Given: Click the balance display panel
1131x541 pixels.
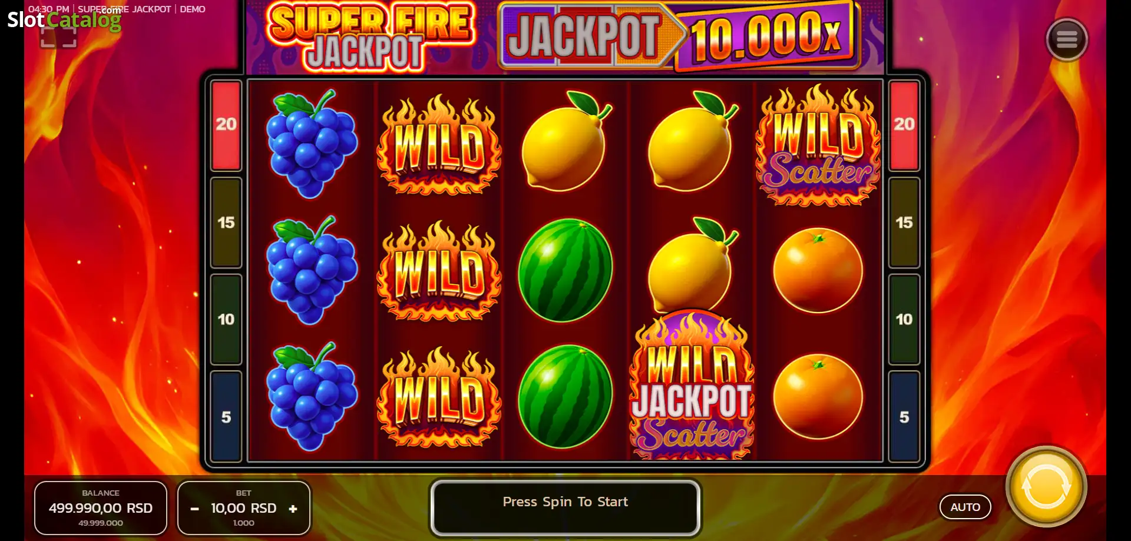Looking at the screenshot, I should [x=101, y=507].
